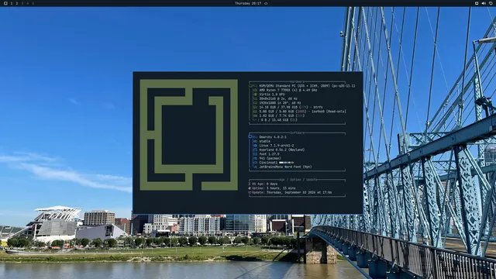Image resolution: width=496 pixels, height=279 pixels.
Task: Click the foot 1.27.0 terminal line
Action: pos(269,154)
